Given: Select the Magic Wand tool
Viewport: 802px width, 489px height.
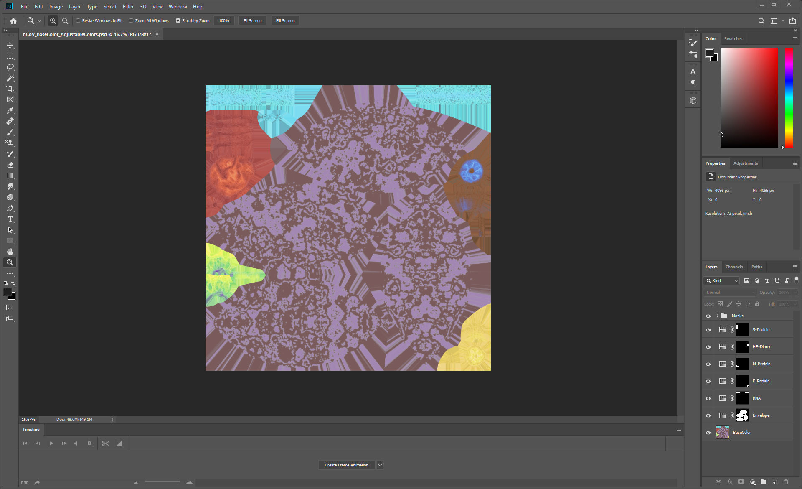Looking at the screenshot, I should tap(10, 78).
